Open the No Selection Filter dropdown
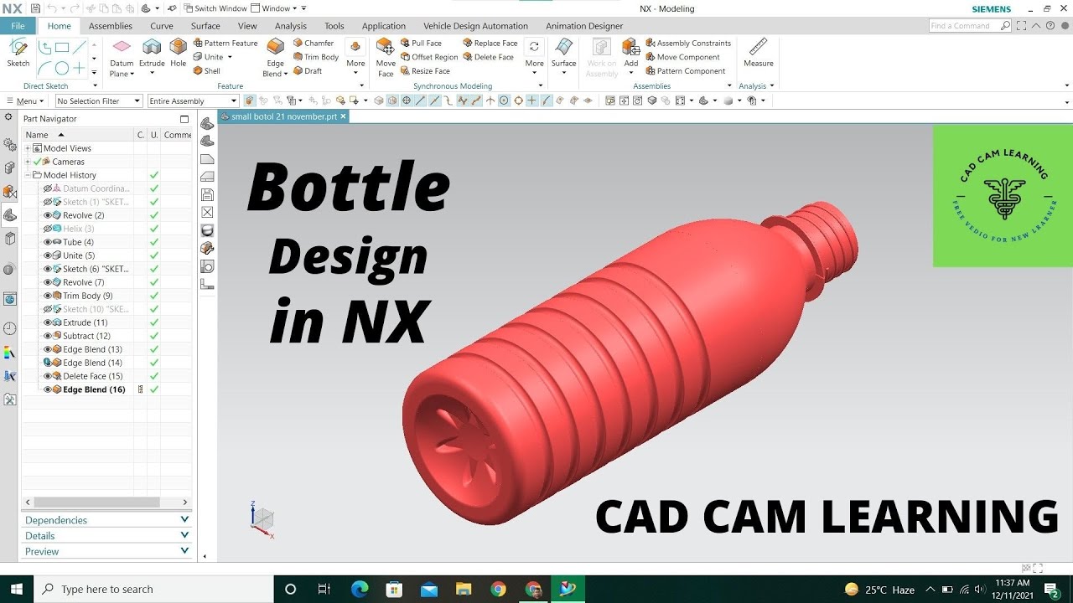This screenshot has width=1073, height=603. coord(99,101)
